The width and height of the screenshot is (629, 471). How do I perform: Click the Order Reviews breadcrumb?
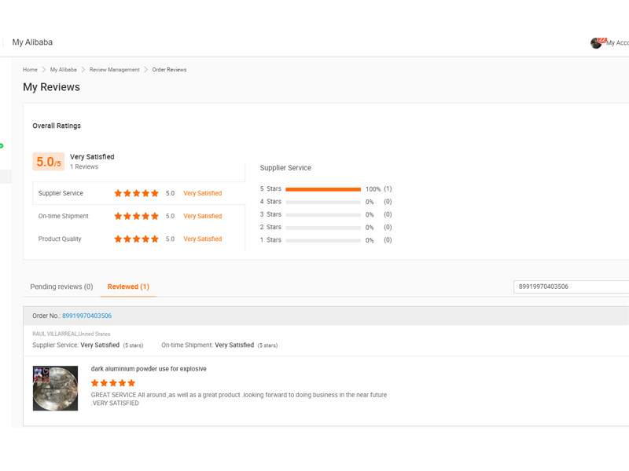coord(169,70)
